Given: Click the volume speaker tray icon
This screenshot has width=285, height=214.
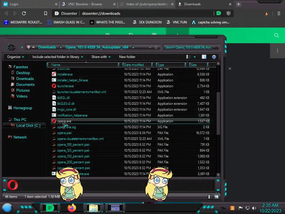Looking at the screenshot, I should click(x=254, y=208).
